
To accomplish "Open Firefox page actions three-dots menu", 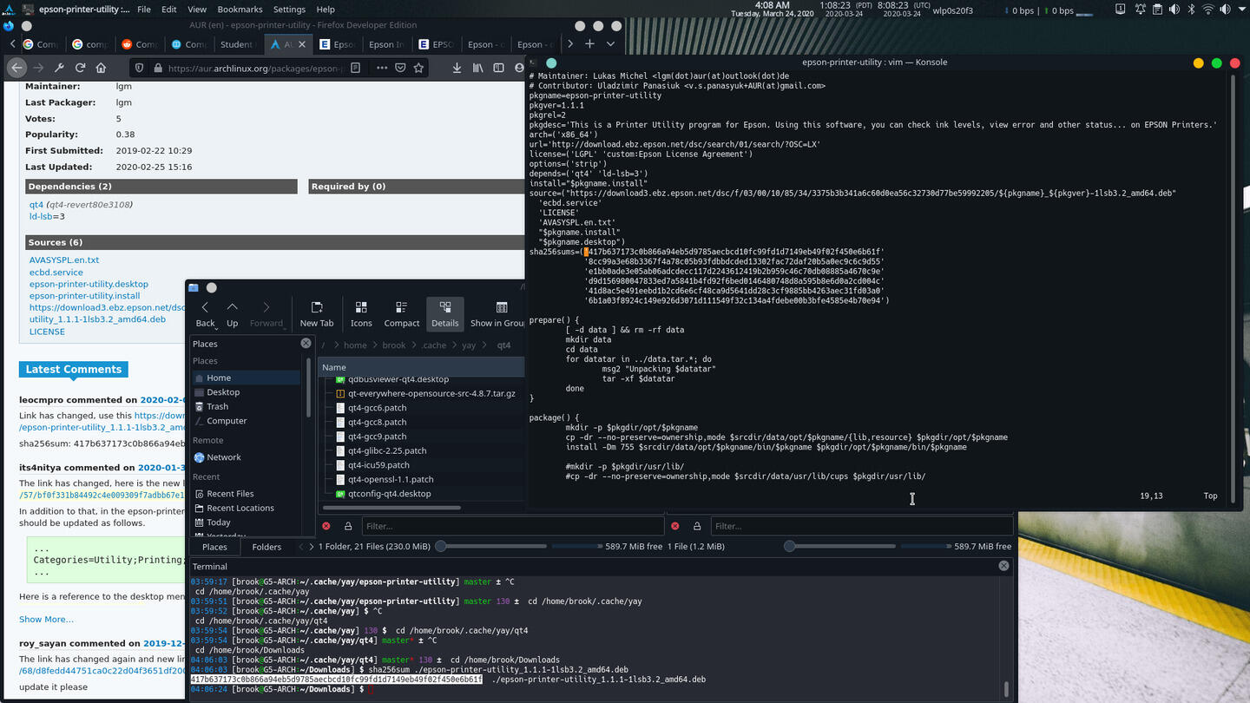I will point(382,68).
